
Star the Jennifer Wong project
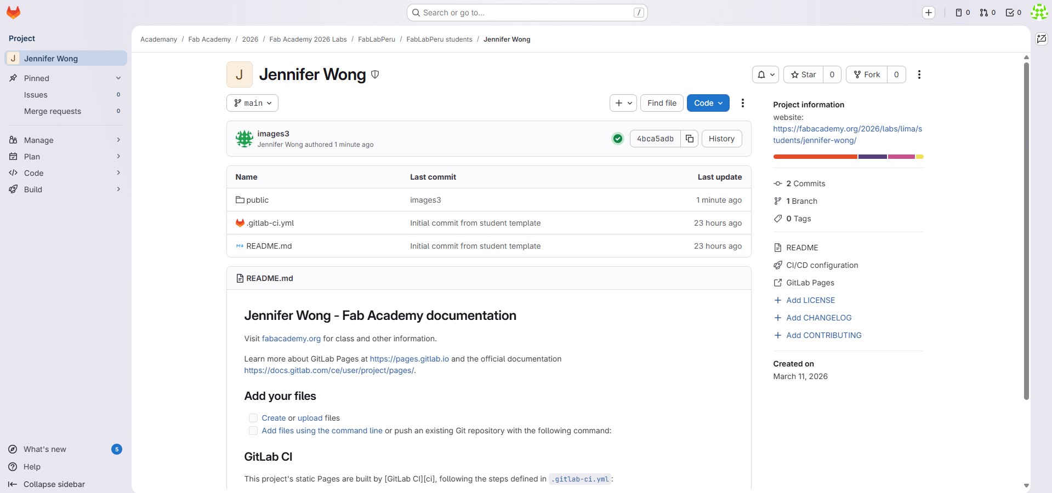[x=803, y=74]
